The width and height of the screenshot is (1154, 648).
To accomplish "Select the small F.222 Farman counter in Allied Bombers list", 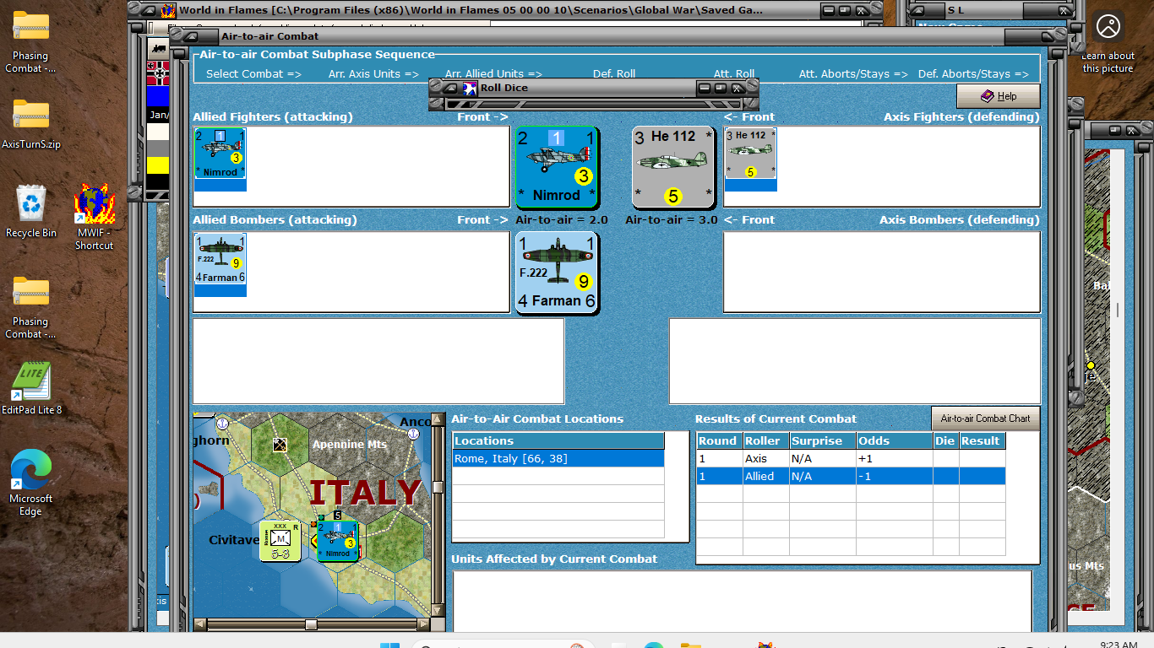I will (220, 259).
